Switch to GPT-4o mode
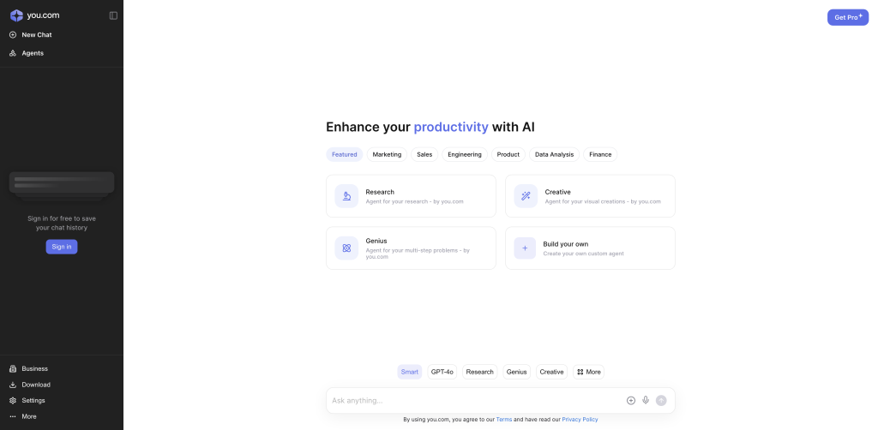The width and height of the screenshot is (878, 430). 442,372
